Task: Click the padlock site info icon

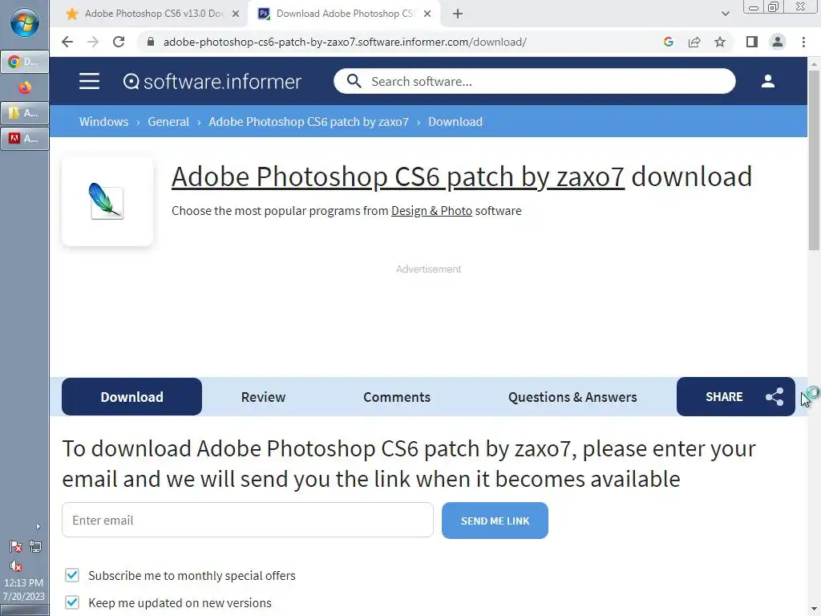Action: [x=151, y=42]
